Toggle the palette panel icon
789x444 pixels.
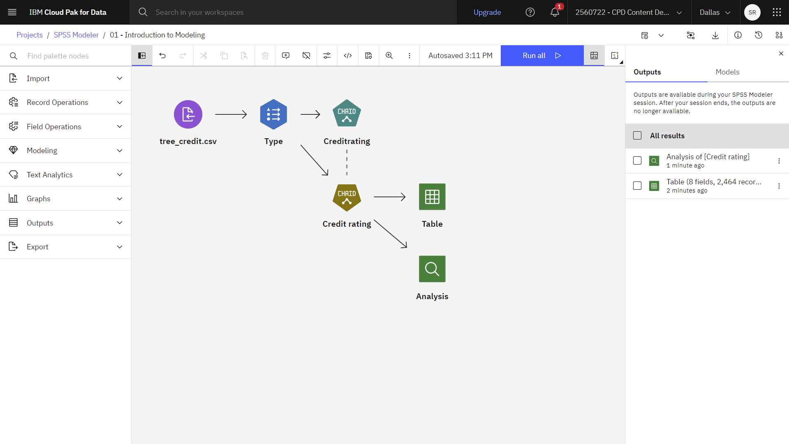click(142, 56)
